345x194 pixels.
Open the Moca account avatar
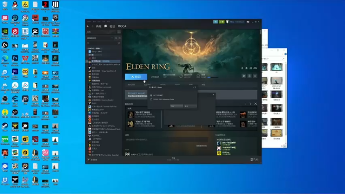point(228,22)
